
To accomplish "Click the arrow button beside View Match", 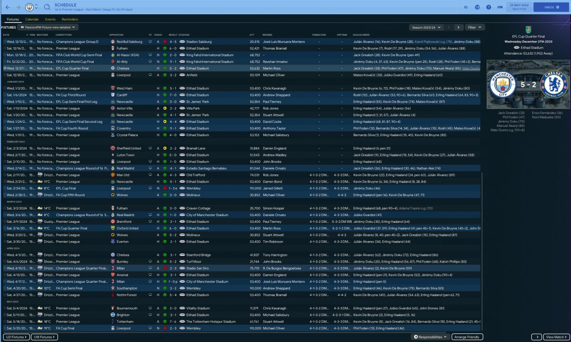I will (537, 337).
